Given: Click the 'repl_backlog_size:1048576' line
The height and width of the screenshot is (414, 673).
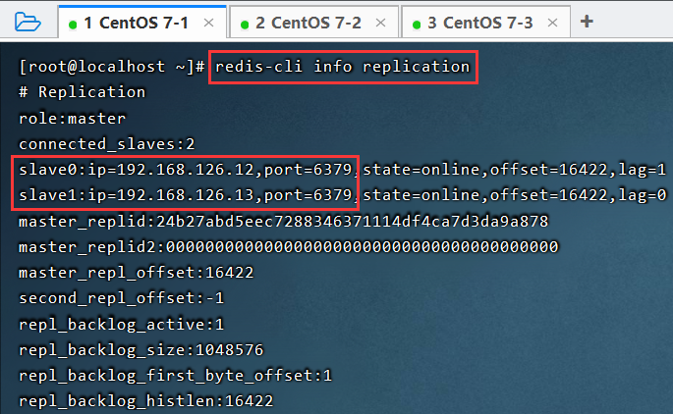Looking at the screenshot, I should pos(140,350).
